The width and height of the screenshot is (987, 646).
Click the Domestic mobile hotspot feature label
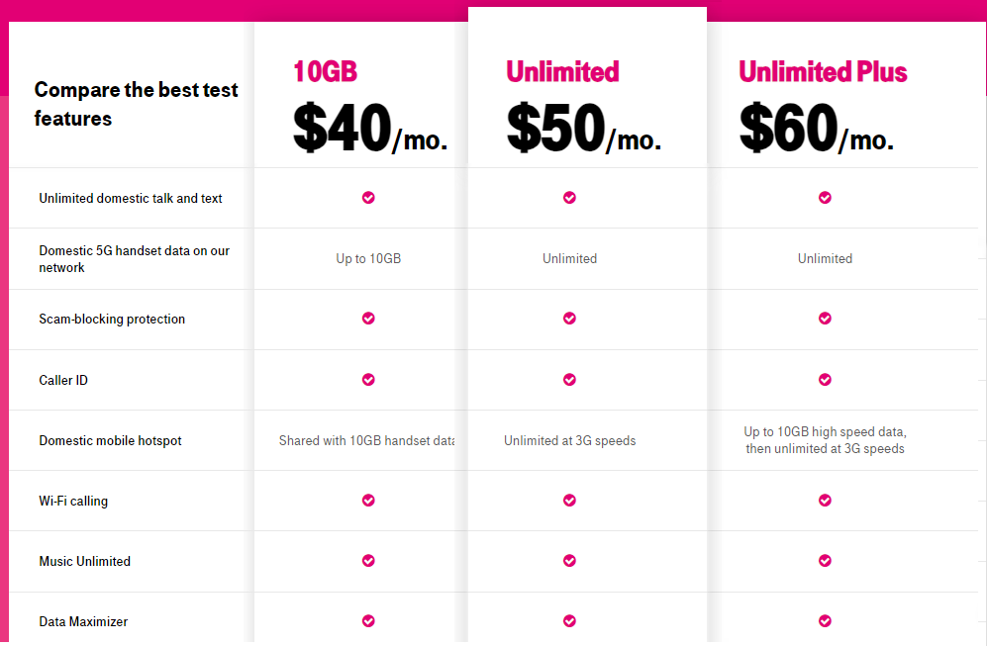click(110, 440)
